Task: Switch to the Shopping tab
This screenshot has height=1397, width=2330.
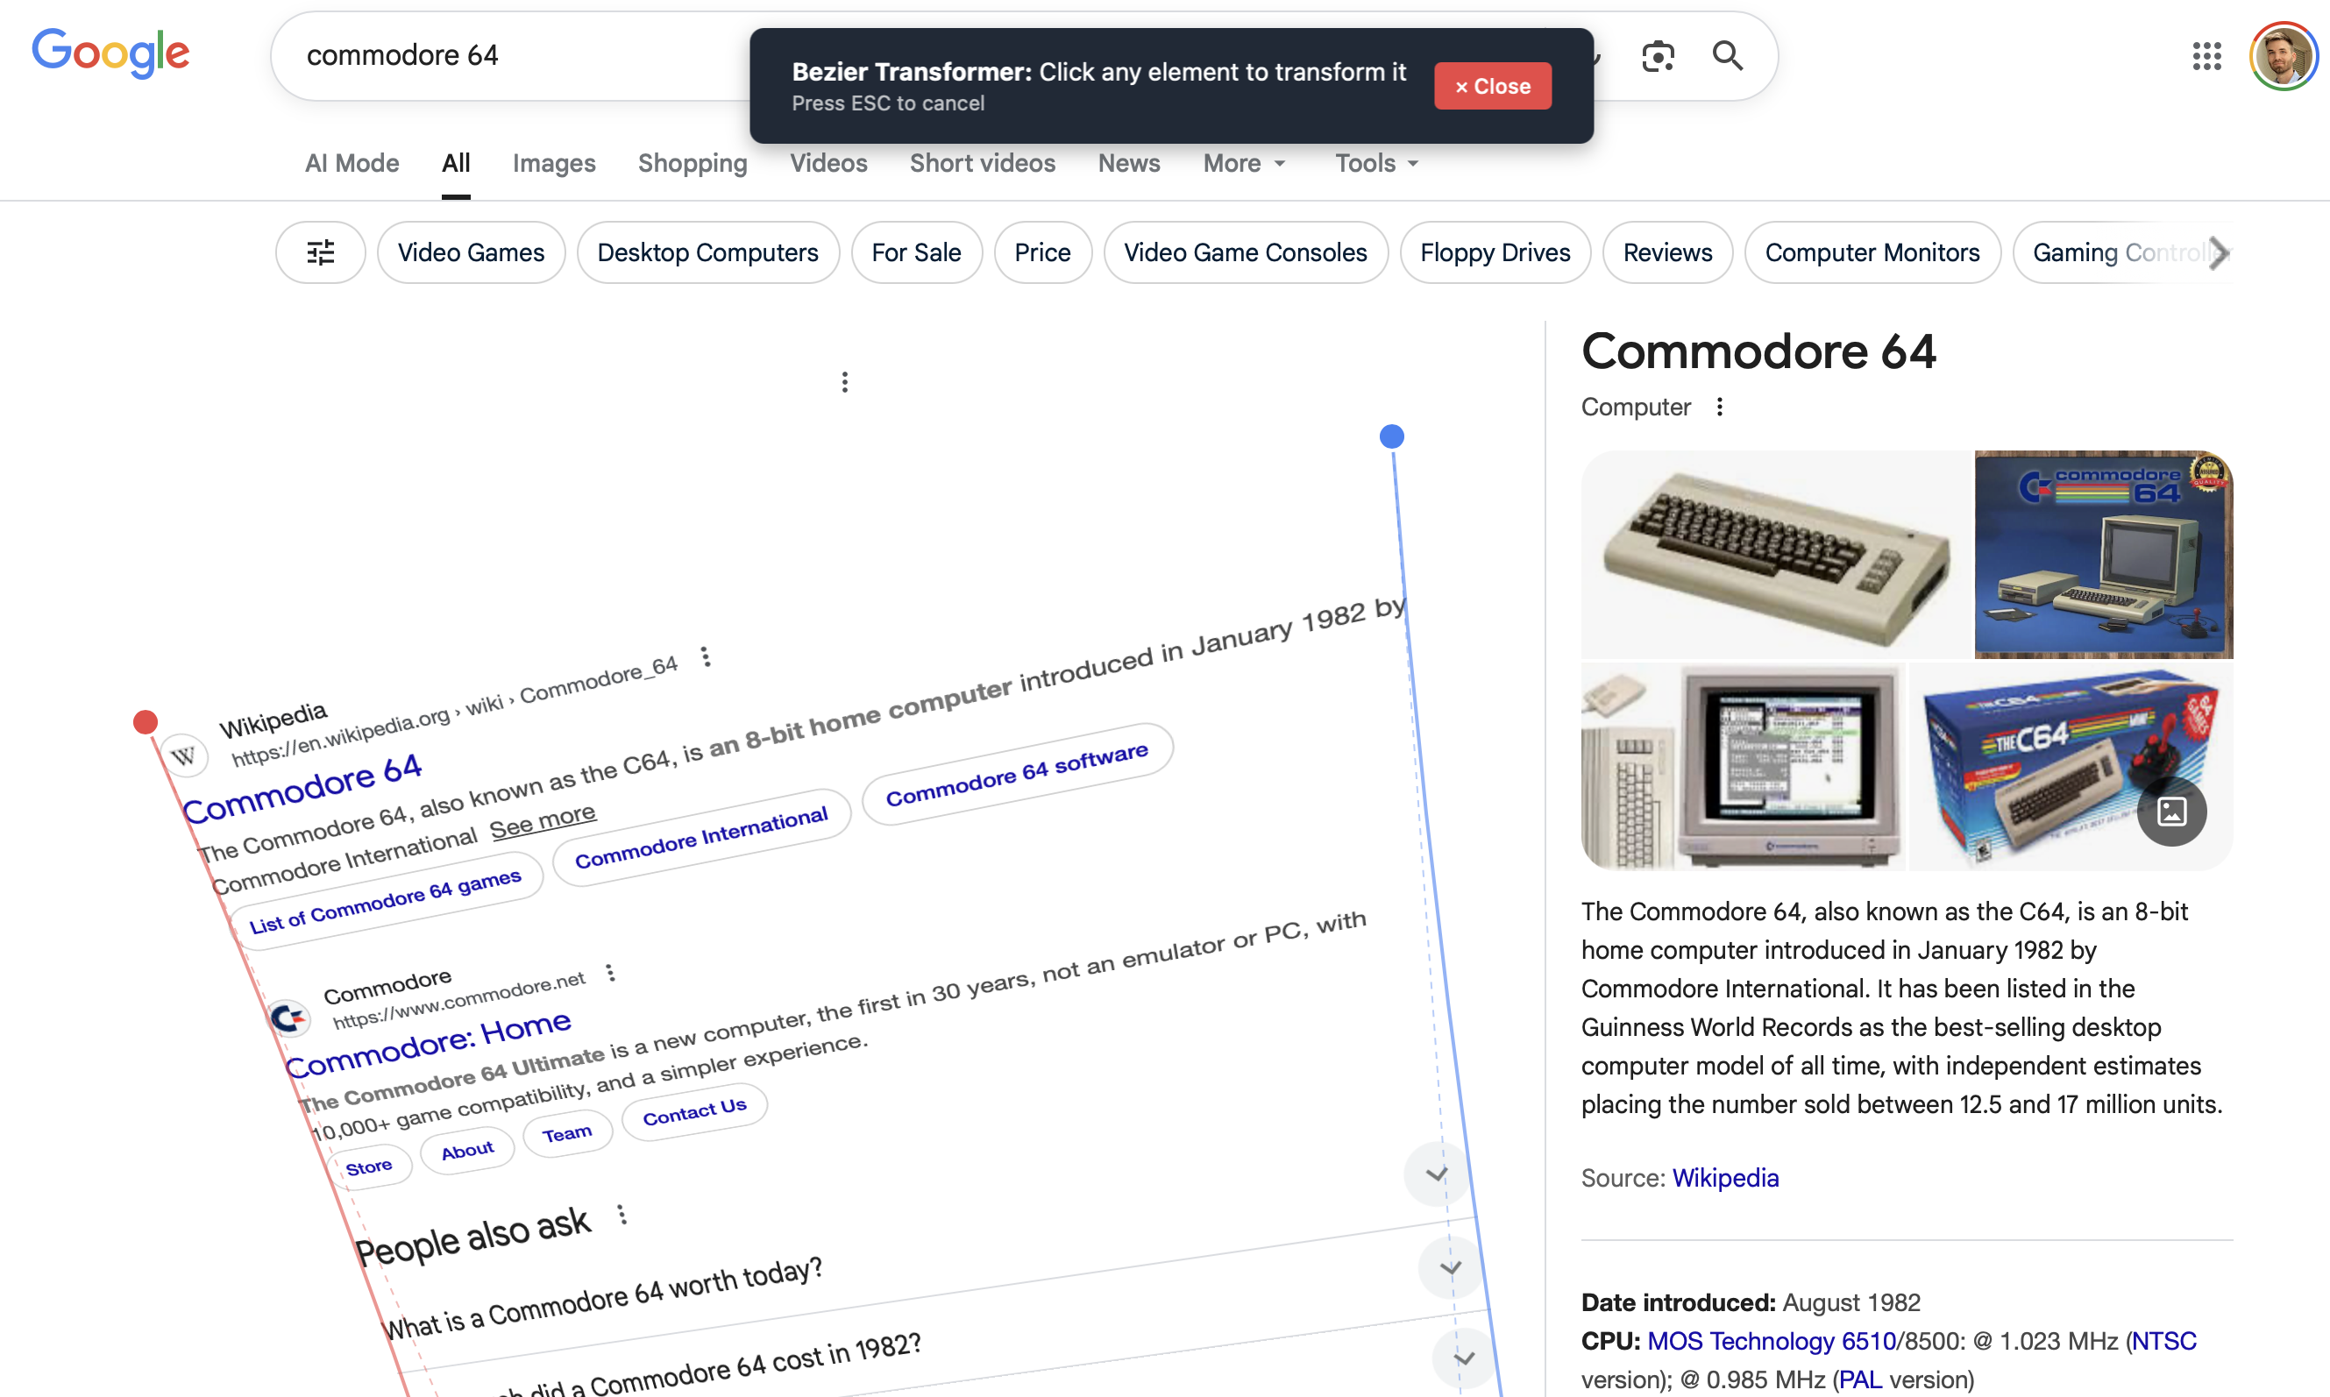Action: tap(692, 164)
